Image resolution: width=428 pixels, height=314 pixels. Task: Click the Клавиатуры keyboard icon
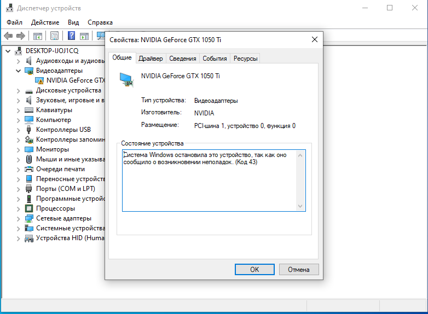[29, 110]
